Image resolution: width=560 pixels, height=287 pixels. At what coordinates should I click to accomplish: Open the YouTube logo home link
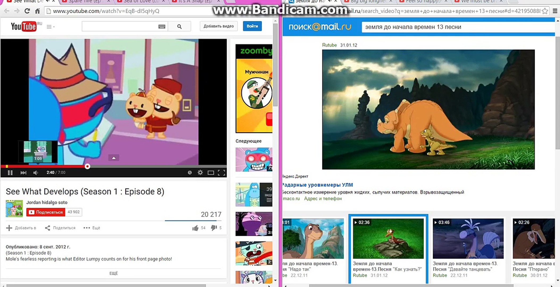coord(24,26)
